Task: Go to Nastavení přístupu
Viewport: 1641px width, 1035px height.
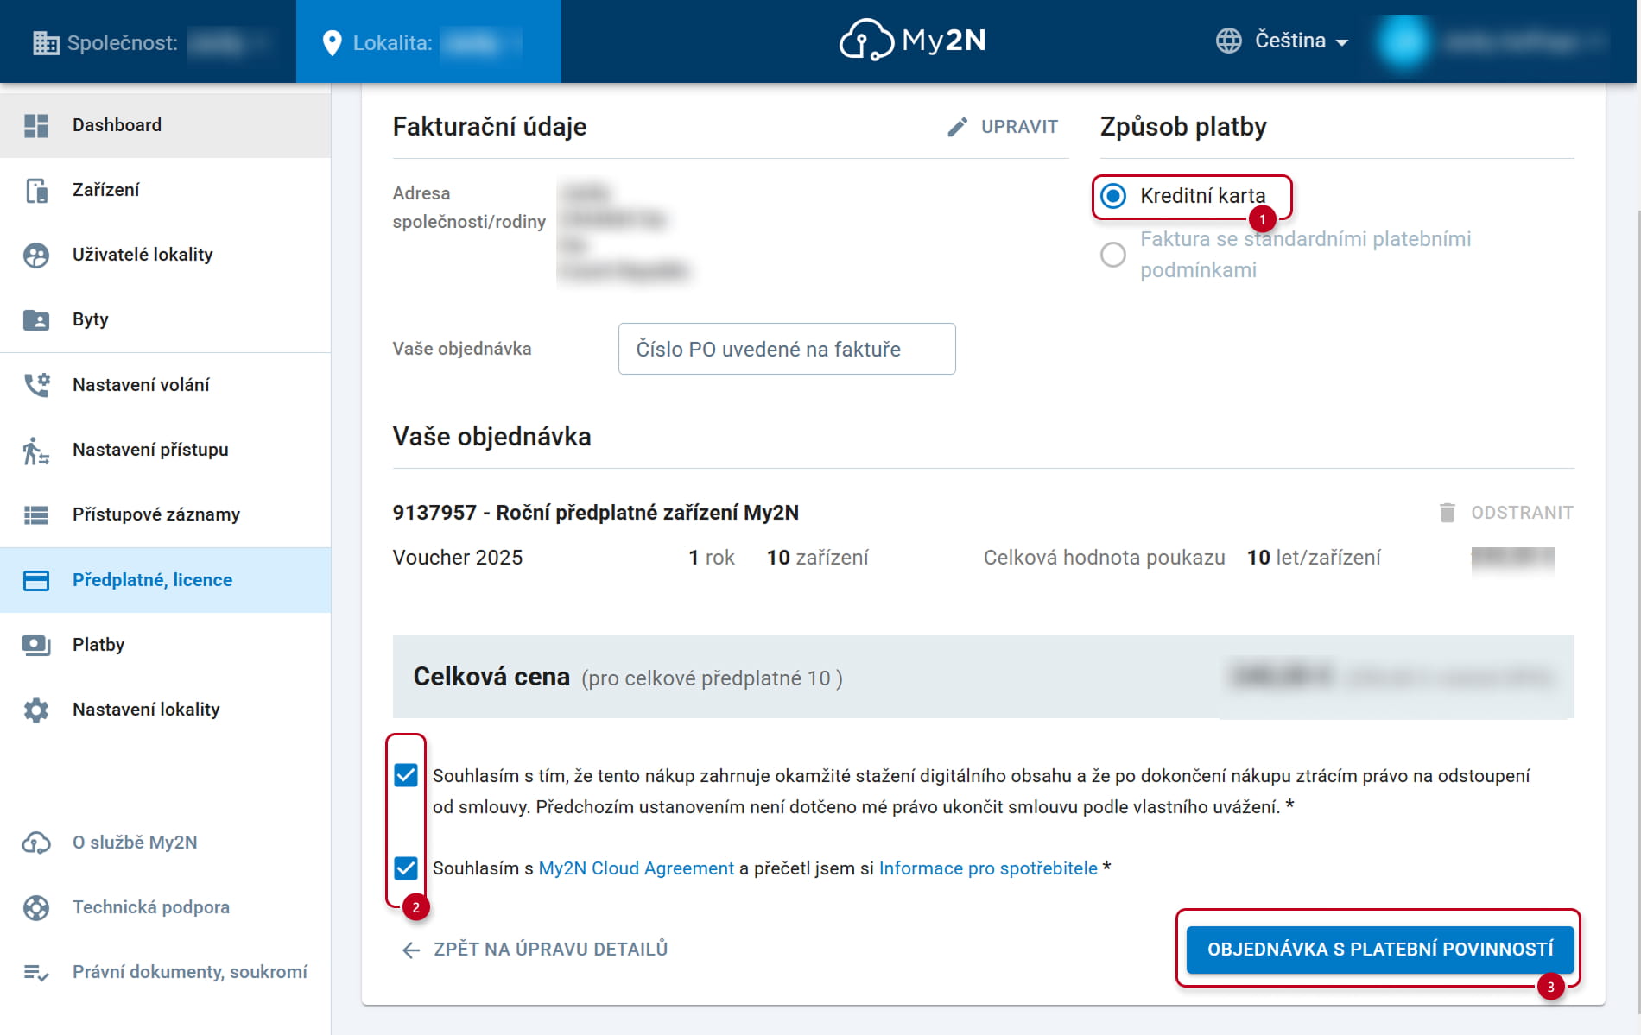Action: click(x=165, y=450)
